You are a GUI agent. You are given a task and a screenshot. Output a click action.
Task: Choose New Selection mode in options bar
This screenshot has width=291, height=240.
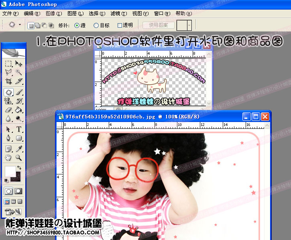pos(31,26)
